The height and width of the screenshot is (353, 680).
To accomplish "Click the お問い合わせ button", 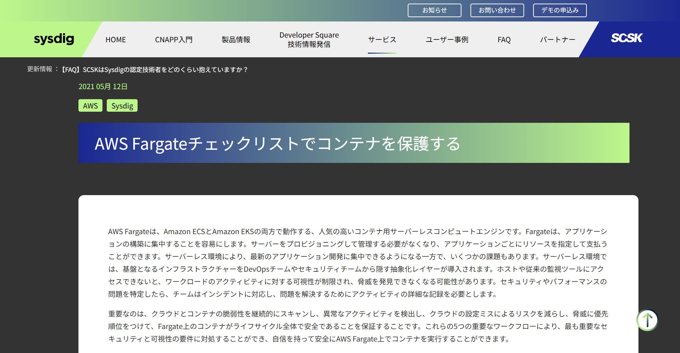I will [497, 10].
